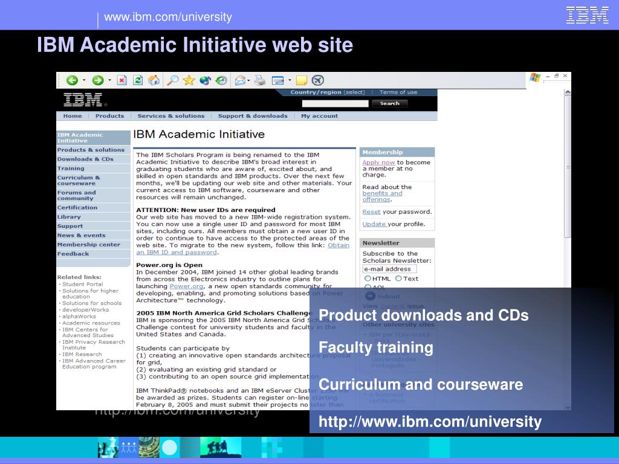Click the scrollbar up arrow in browser
The height and width of the screenshot is (464, 619).
[567, 92]
